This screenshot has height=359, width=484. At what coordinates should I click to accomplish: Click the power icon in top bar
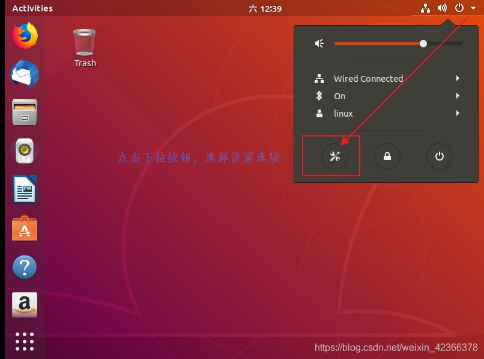pyautogui.click(x=459, y=8)
